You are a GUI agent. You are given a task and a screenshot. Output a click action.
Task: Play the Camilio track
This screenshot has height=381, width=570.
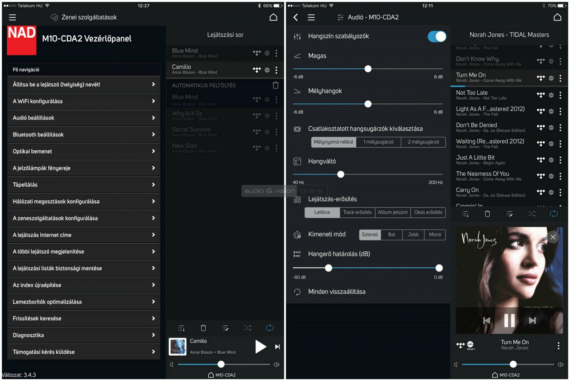260,347
